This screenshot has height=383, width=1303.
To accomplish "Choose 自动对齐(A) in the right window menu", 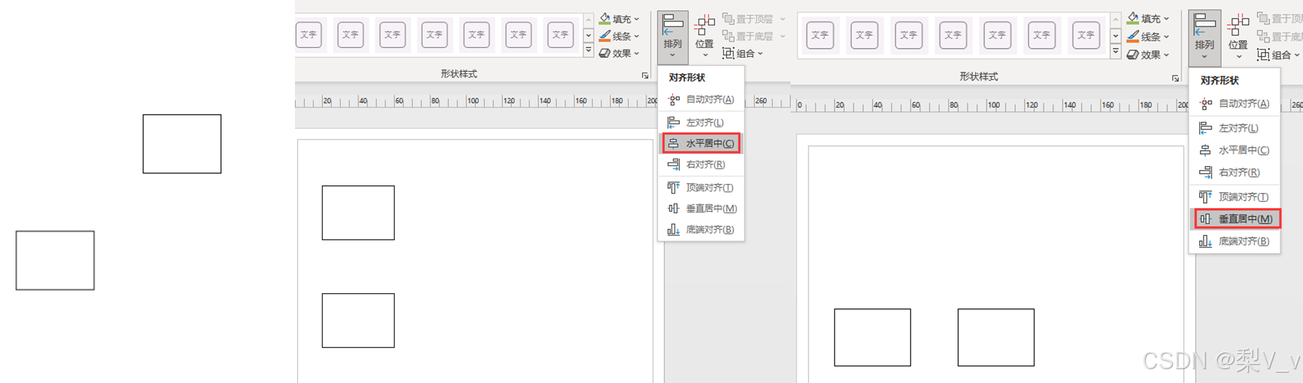I will (1234, 104).
